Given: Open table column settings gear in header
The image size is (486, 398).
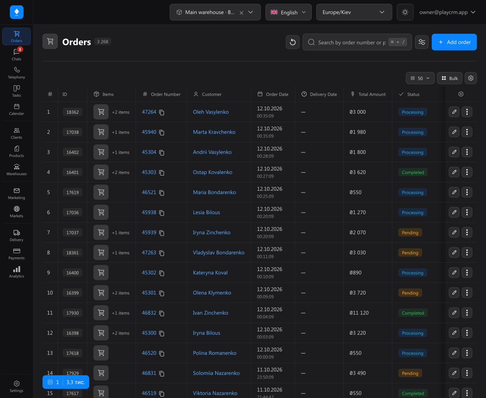Looking at the screenshot, I should [461, 94].
